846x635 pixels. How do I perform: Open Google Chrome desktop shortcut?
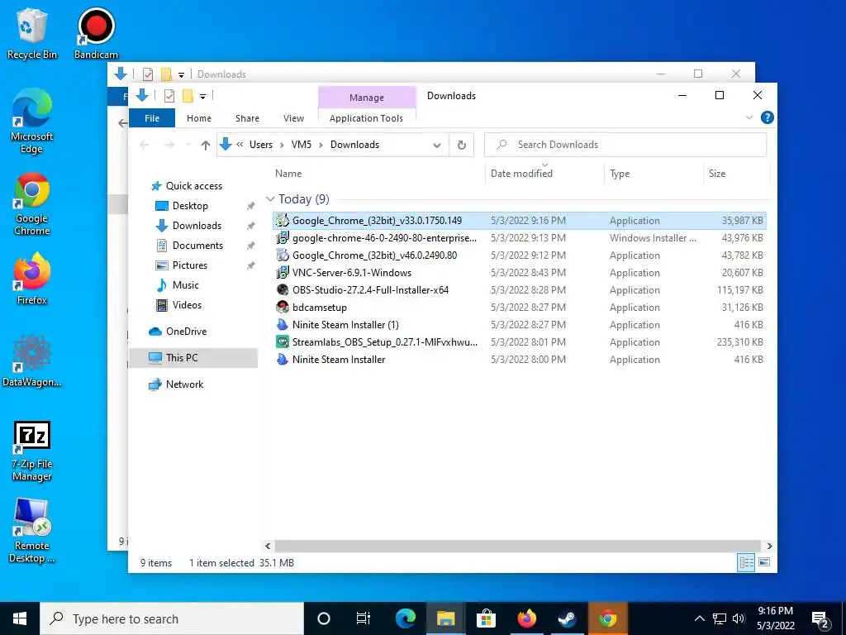coord(31,203)
